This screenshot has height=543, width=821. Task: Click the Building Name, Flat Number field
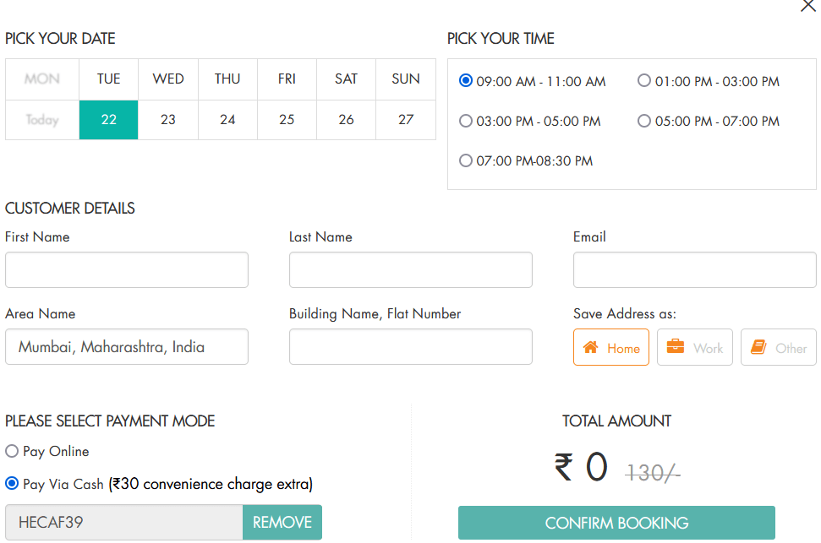pyautogui.click(x=410, y=346)
